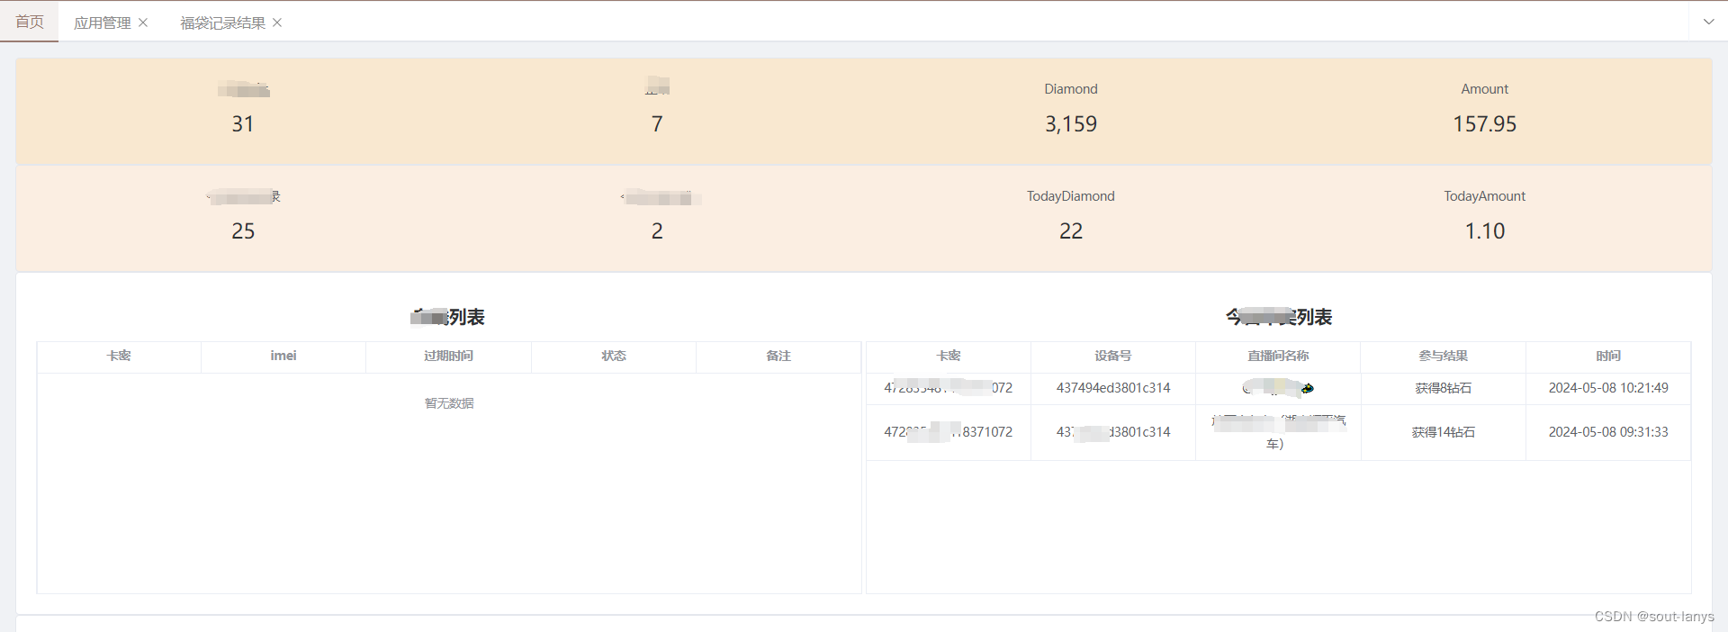1728x632 pixels.
Task: Click the 卡密 header in left table
Action: (119, 356)
